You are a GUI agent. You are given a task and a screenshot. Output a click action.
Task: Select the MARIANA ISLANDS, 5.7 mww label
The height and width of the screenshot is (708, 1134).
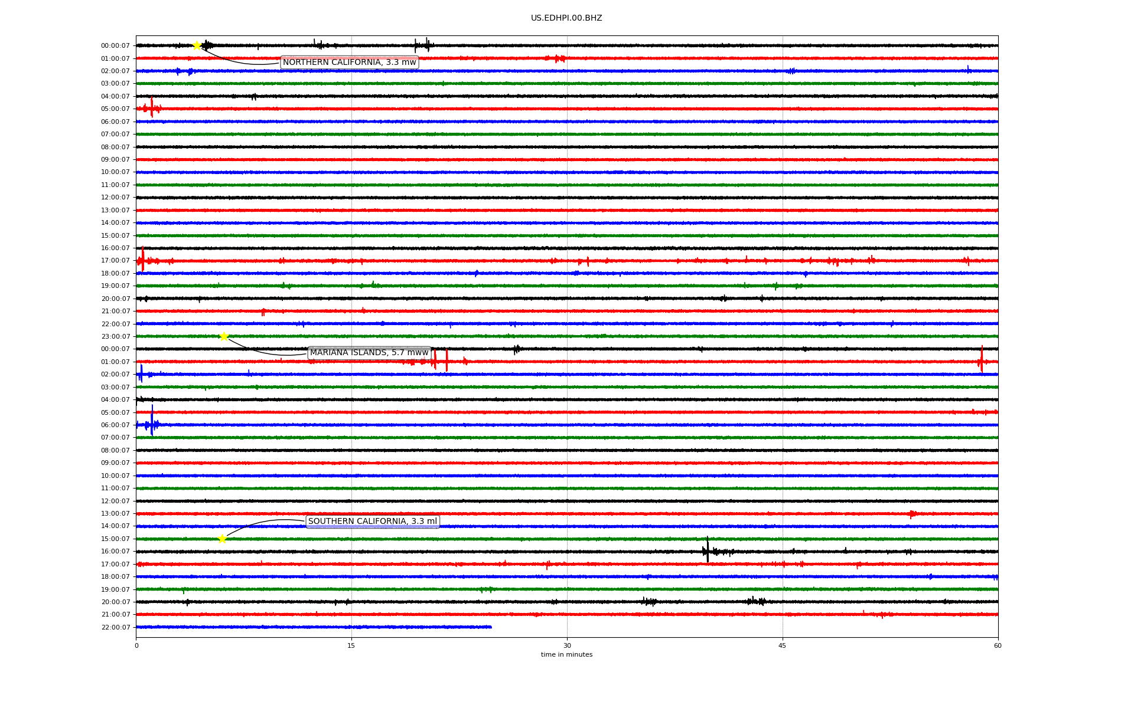click(369, 353)
